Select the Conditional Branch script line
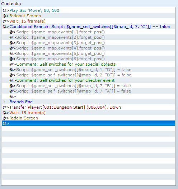This screenshot has height=189, width=178. (88, 27)
